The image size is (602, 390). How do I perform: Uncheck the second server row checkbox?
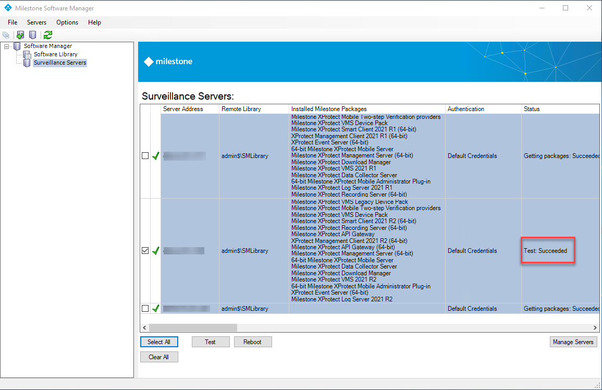(145, 251)
